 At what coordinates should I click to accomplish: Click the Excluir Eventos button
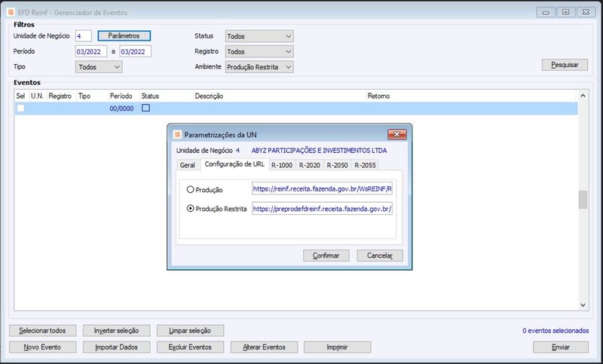[x=191, y=347]
